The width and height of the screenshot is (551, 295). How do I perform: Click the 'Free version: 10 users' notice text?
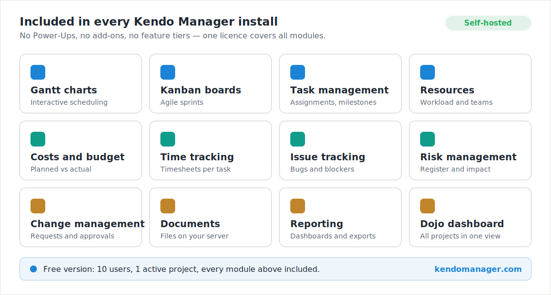[182, 269]
